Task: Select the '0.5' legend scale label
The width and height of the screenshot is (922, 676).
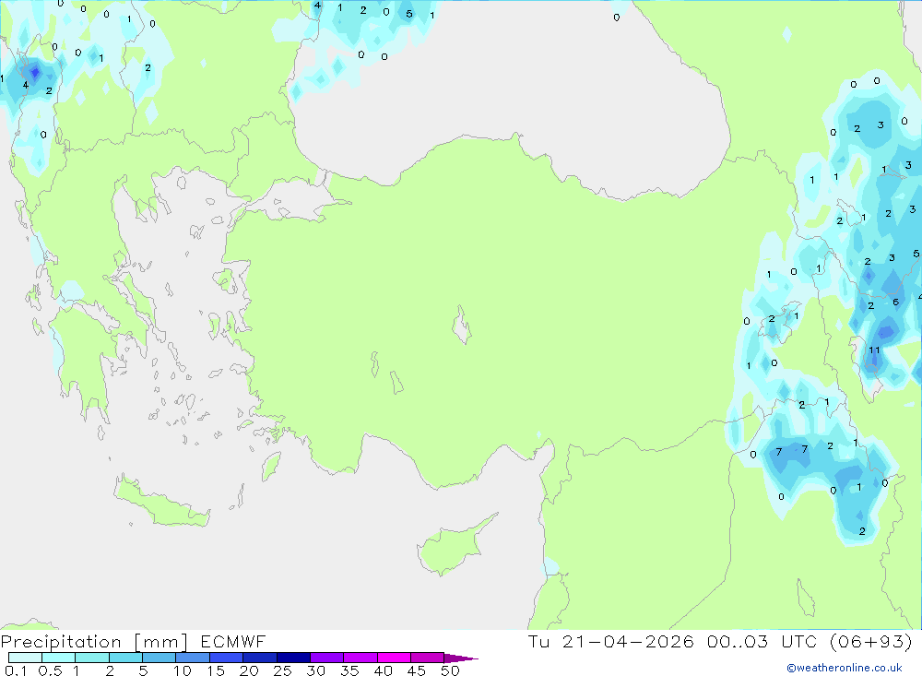Action: click(x=50, y=670)
